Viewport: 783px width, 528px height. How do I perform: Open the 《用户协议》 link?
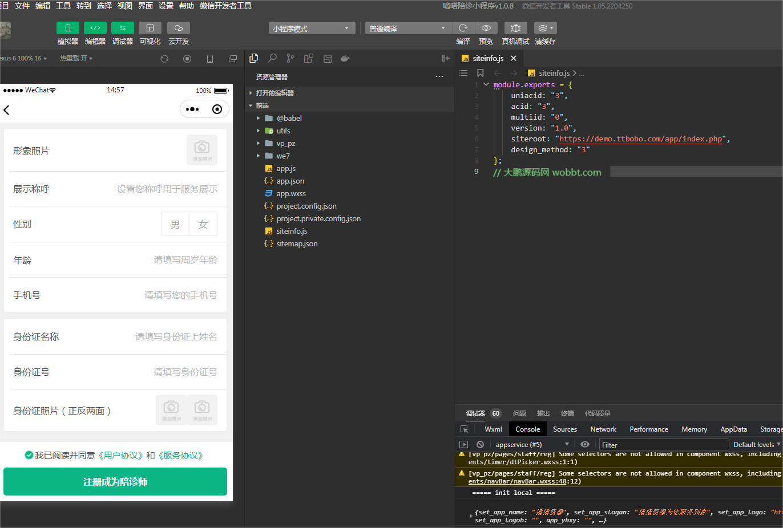click(121, 455)
